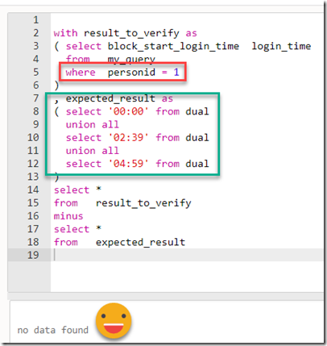
Task: Click line number 5 in the gutter
Action: 36,72
